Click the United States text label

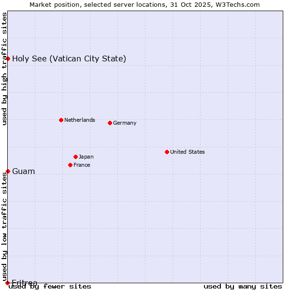pyautogui.click(x=187, y=152)
